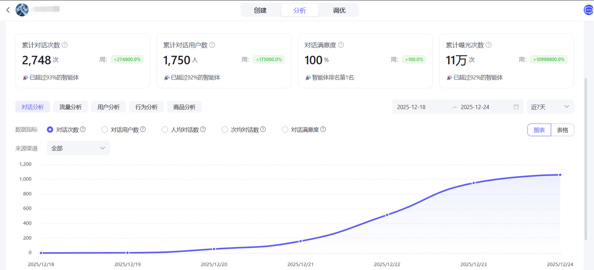Show help for 对话满意度 metric radio
This screenshot has width=594, height=270.
tap(323, 129)
